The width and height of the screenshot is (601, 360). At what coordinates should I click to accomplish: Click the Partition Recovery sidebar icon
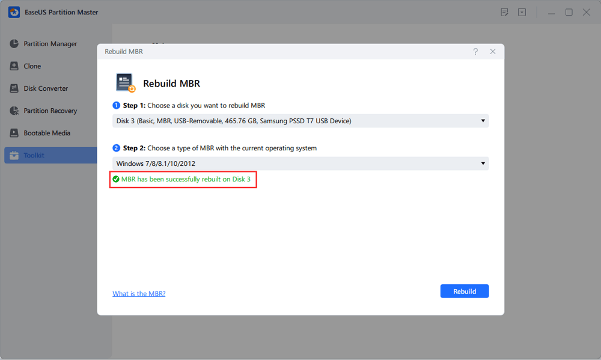[x=14, y=111]
